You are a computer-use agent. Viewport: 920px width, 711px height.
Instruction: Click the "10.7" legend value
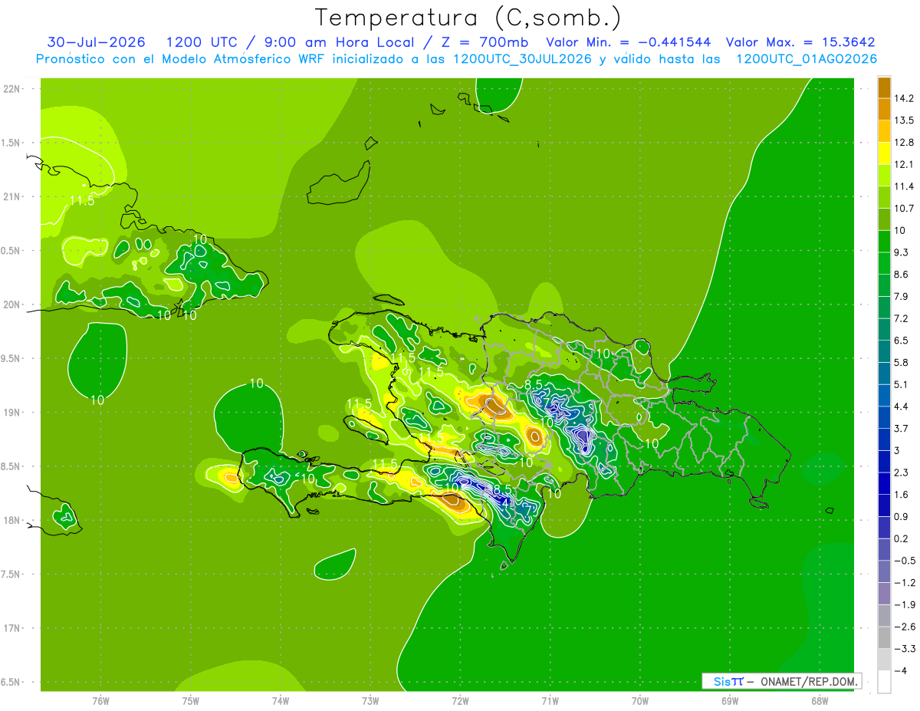903,209
